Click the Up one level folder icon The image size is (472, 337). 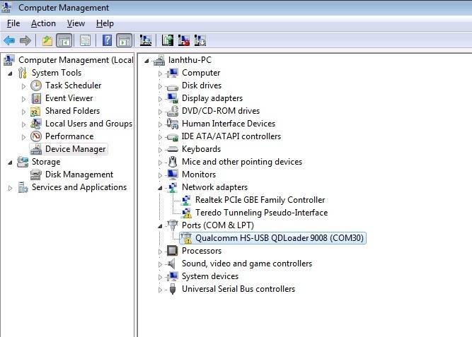coord(47,40)
